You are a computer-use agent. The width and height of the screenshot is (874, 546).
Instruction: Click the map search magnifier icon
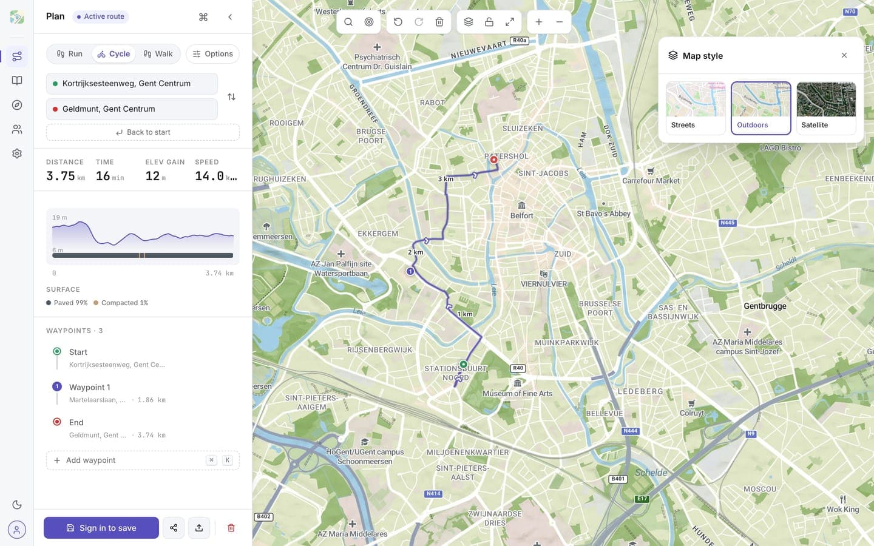pos(348,22)
